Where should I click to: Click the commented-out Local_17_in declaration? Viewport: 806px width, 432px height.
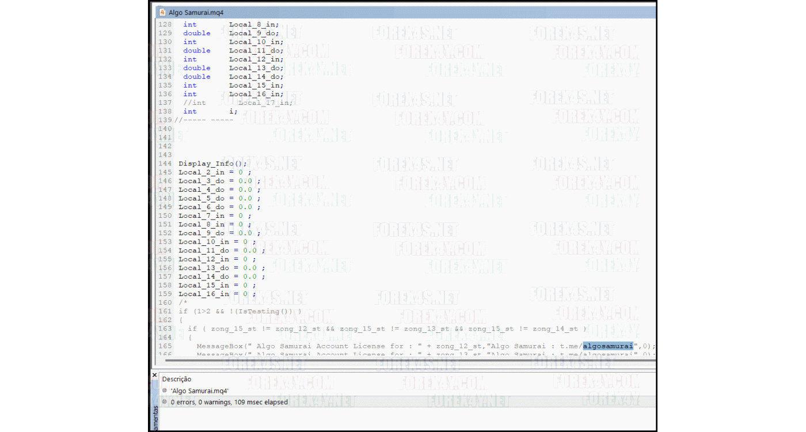[265, 103]
